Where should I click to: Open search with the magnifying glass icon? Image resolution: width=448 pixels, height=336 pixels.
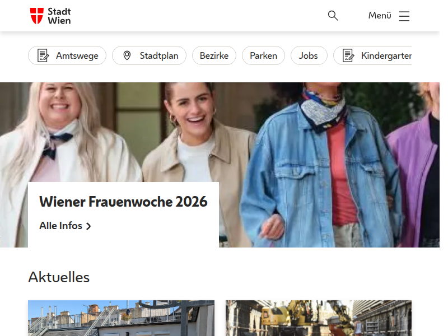click(x=333, y=16)
